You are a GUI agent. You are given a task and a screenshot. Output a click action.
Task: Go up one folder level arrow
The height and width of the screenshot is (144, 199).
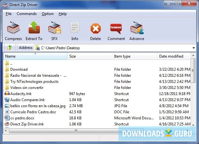pos(9,48)
